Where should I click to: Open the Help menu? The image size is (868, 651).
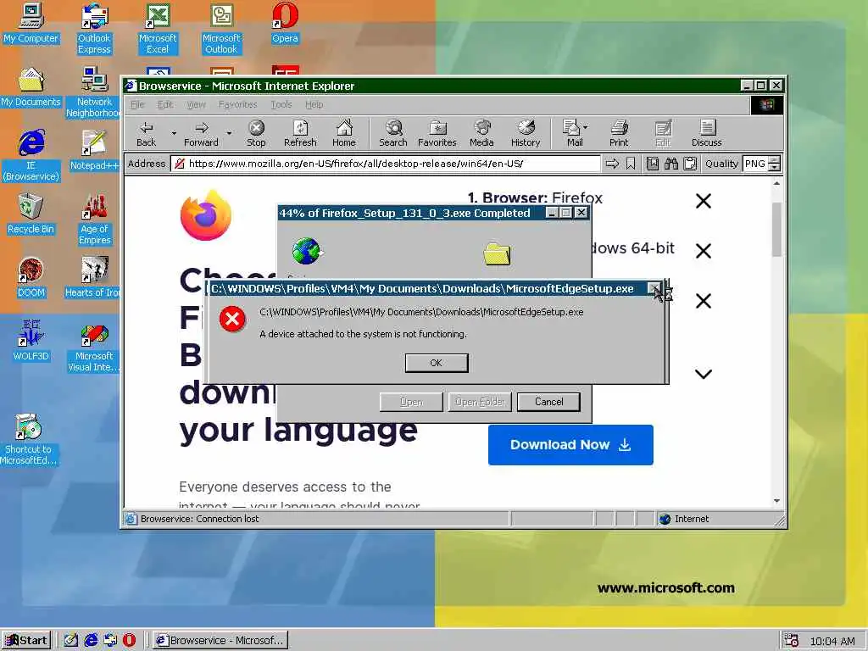pyautogui.click(x=314, y=104)
